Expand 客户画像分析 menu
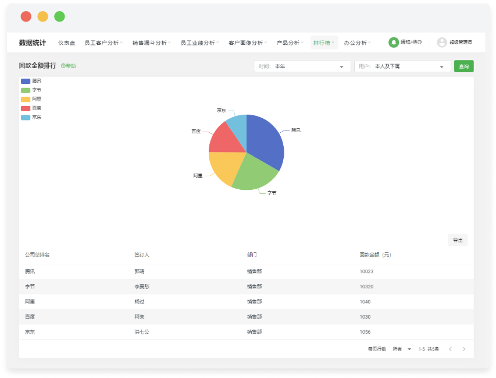Viewport: 496px width, 378px height. click(x=247, y=43)
